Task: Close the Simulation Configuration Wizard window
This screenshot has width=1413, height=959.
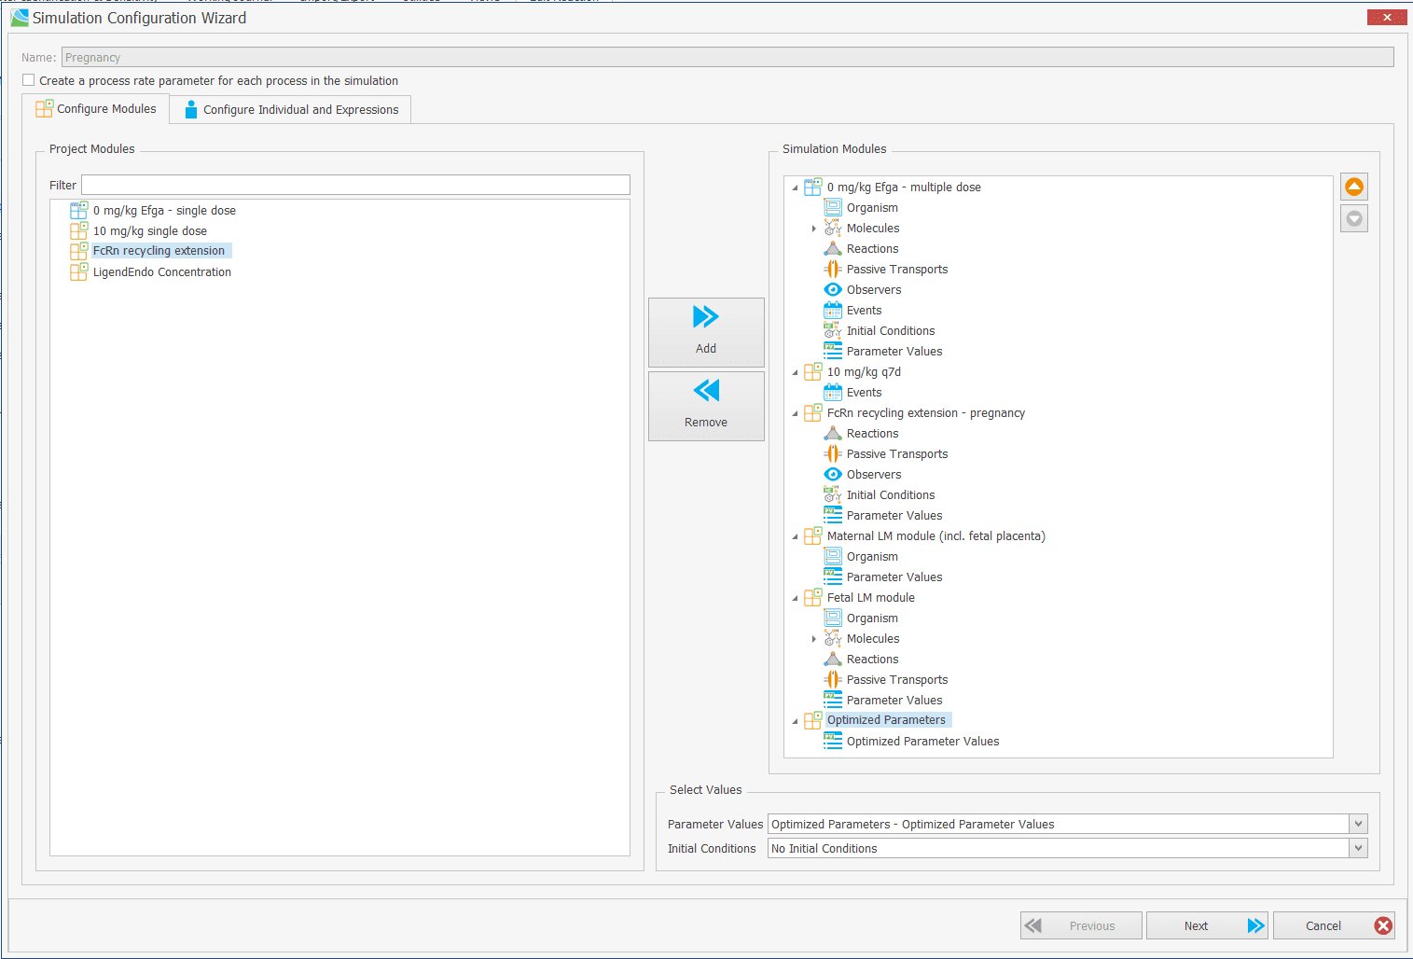Action: 1387,17
